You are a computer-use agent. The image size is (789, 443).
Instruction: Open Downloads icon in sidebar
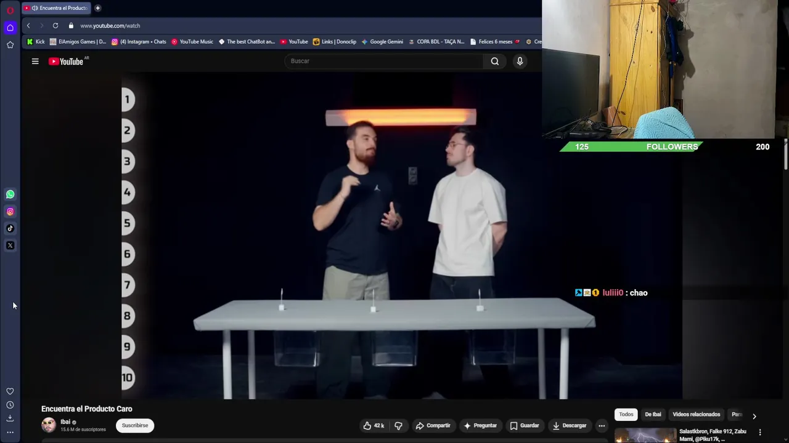pos(10,418)
